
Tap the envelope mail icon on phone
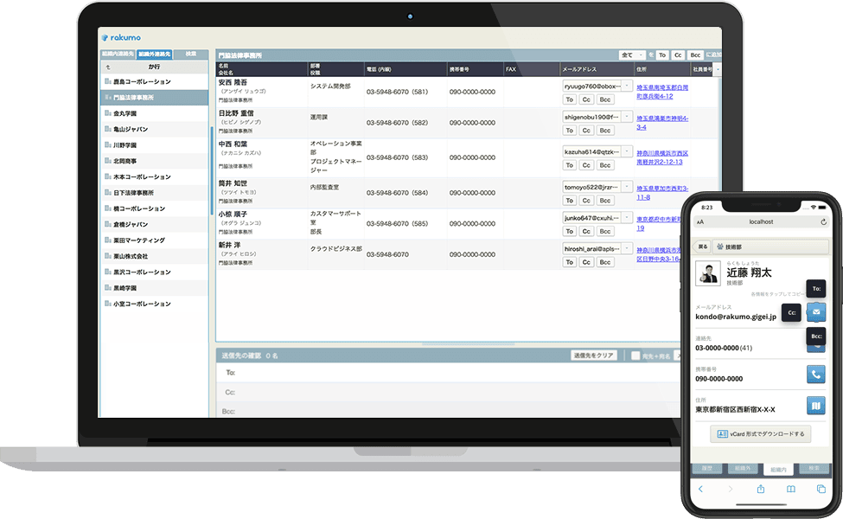coord(816,312)
